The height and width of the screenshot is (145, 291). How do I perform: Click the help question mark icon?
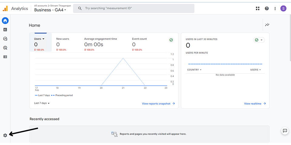pyautogui.click(x=267, y=8)
